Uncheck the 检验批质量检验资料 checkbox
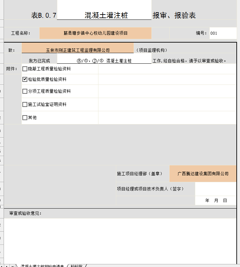Viewport: 240px width, 267px height. coord(25,80)
